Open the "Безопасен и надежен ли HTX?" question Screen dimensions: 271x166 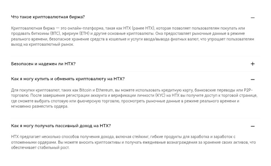click(x=43, y=64)
